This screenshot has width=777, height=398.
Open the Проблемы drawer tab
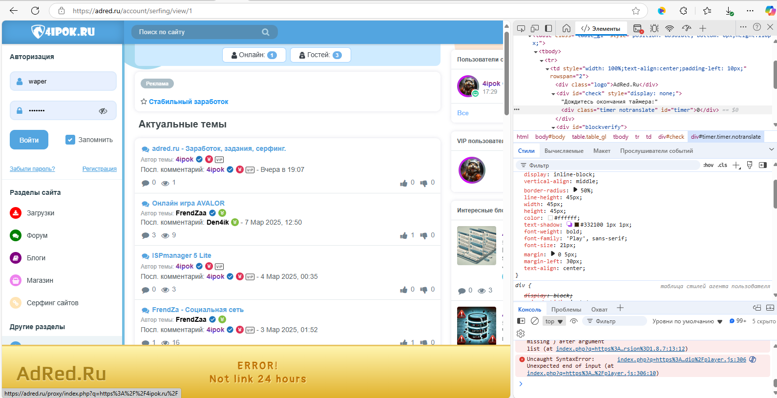tap(566, 309)
